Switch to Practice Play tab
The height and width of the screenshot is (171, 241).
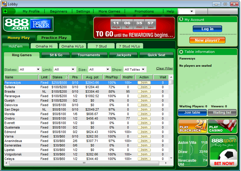(x=54, y=38)
